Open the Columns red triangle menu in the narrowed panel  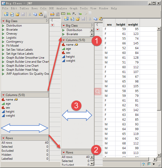click(64, 40)
